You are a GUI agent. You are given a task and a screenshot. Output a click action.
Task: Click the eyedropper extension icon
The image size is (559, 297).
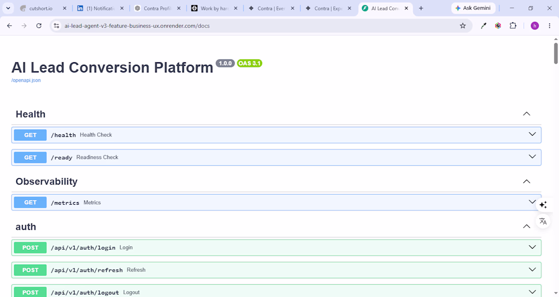[x=483, y=26]
